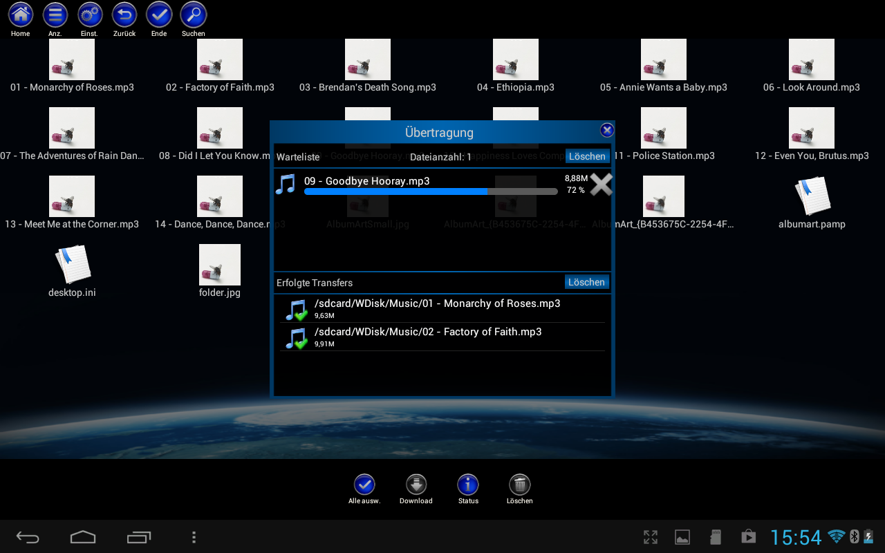Select the desktop.ini file
Image resolution: width=885 pixels, height=553 pixels.
[x=72, y=272]
